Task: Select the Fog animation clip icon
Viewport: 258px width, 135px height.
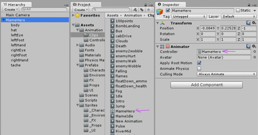Action: (x=112, y=91)
